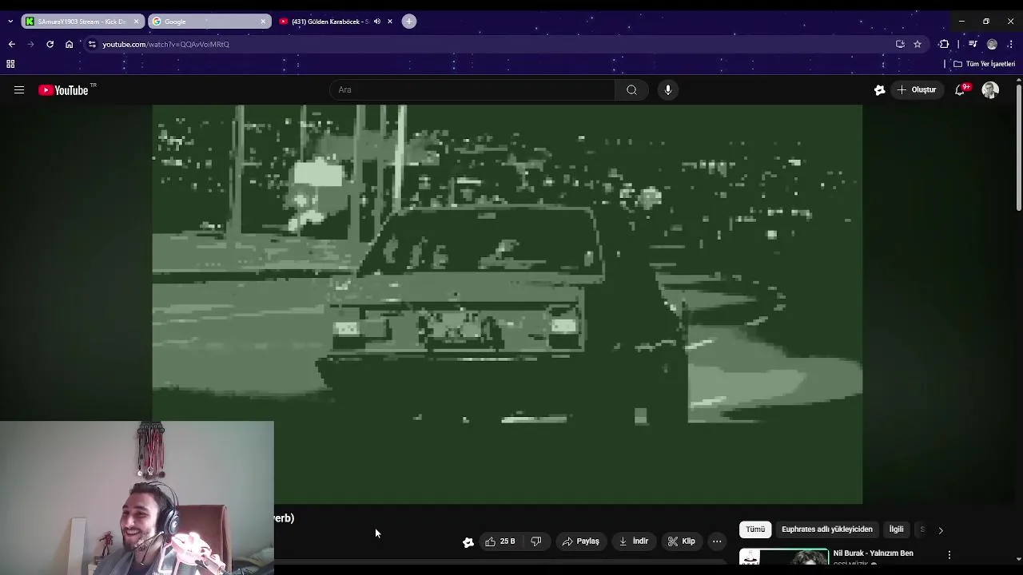Open a new browser tab
Viewport: 1023px width, 575px height.
pos(409,22)
